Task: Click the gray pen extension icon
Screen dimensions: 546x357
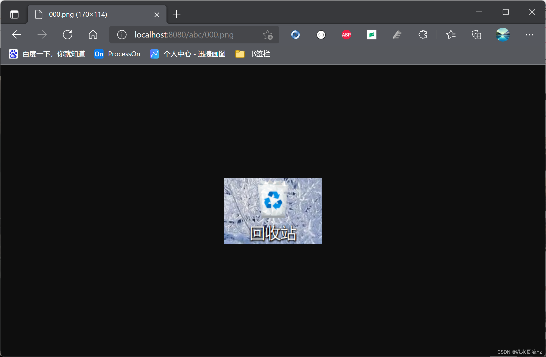Action: click(397, 35)
